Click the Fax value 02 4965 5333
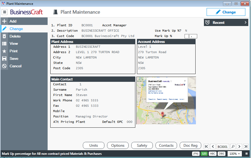 click(87, 106)
